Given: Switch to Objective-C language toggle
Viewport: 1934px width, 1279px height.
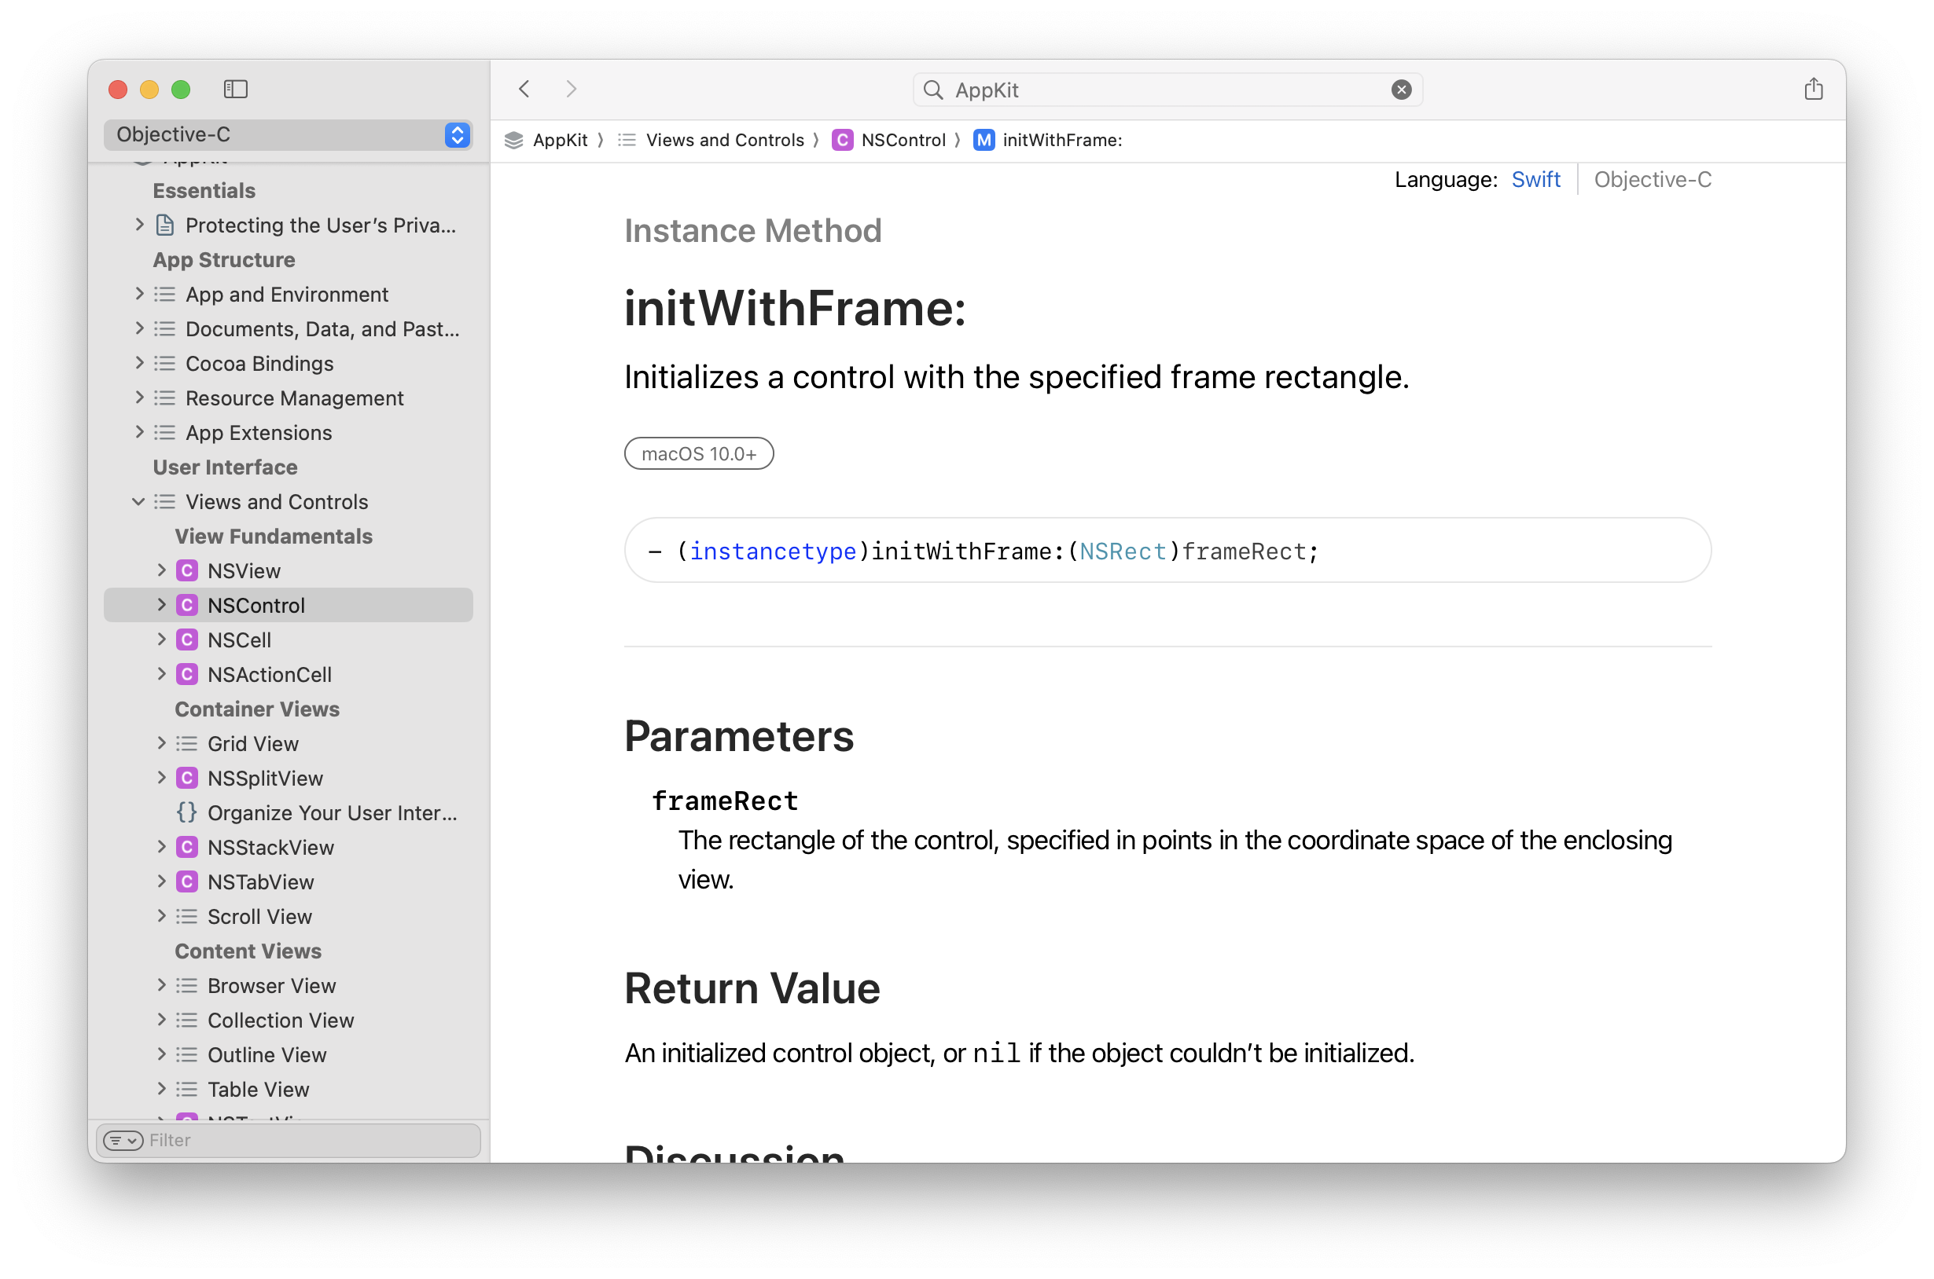Looking at the screenshot, I should [1651, 178].
